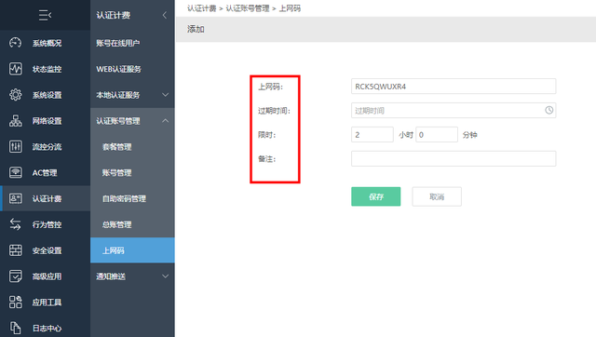Open 行为管控 arrows icon
Image resolution: width=596 pixels, height=337 pixels.
point(15,224)
